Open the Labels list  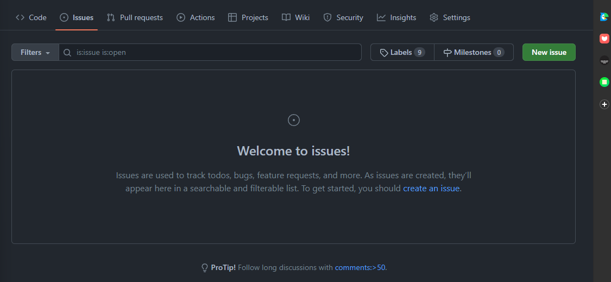point(402,52)
